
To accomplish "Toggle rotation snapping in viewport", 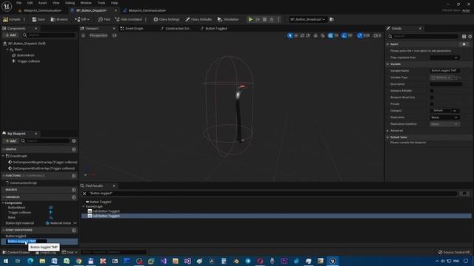I will click(x=344, y=35).
